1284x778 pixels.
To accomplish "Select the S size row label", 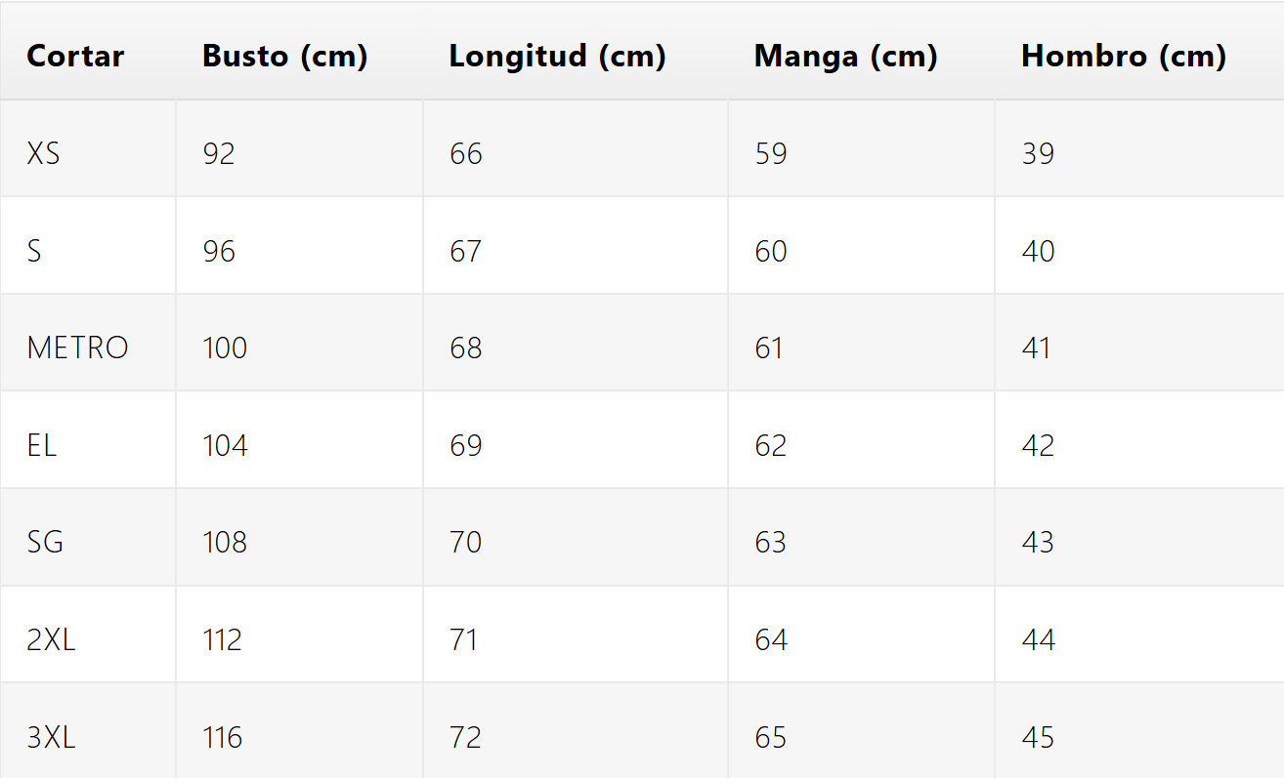I will pos(34,252).
